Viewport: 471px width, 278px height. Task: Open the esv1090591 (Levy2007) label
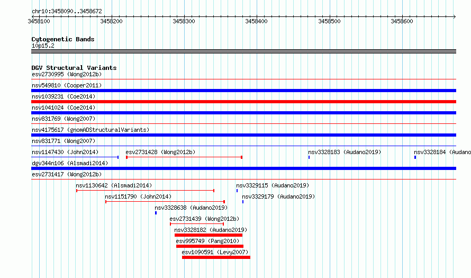click(x=215, y=252)
